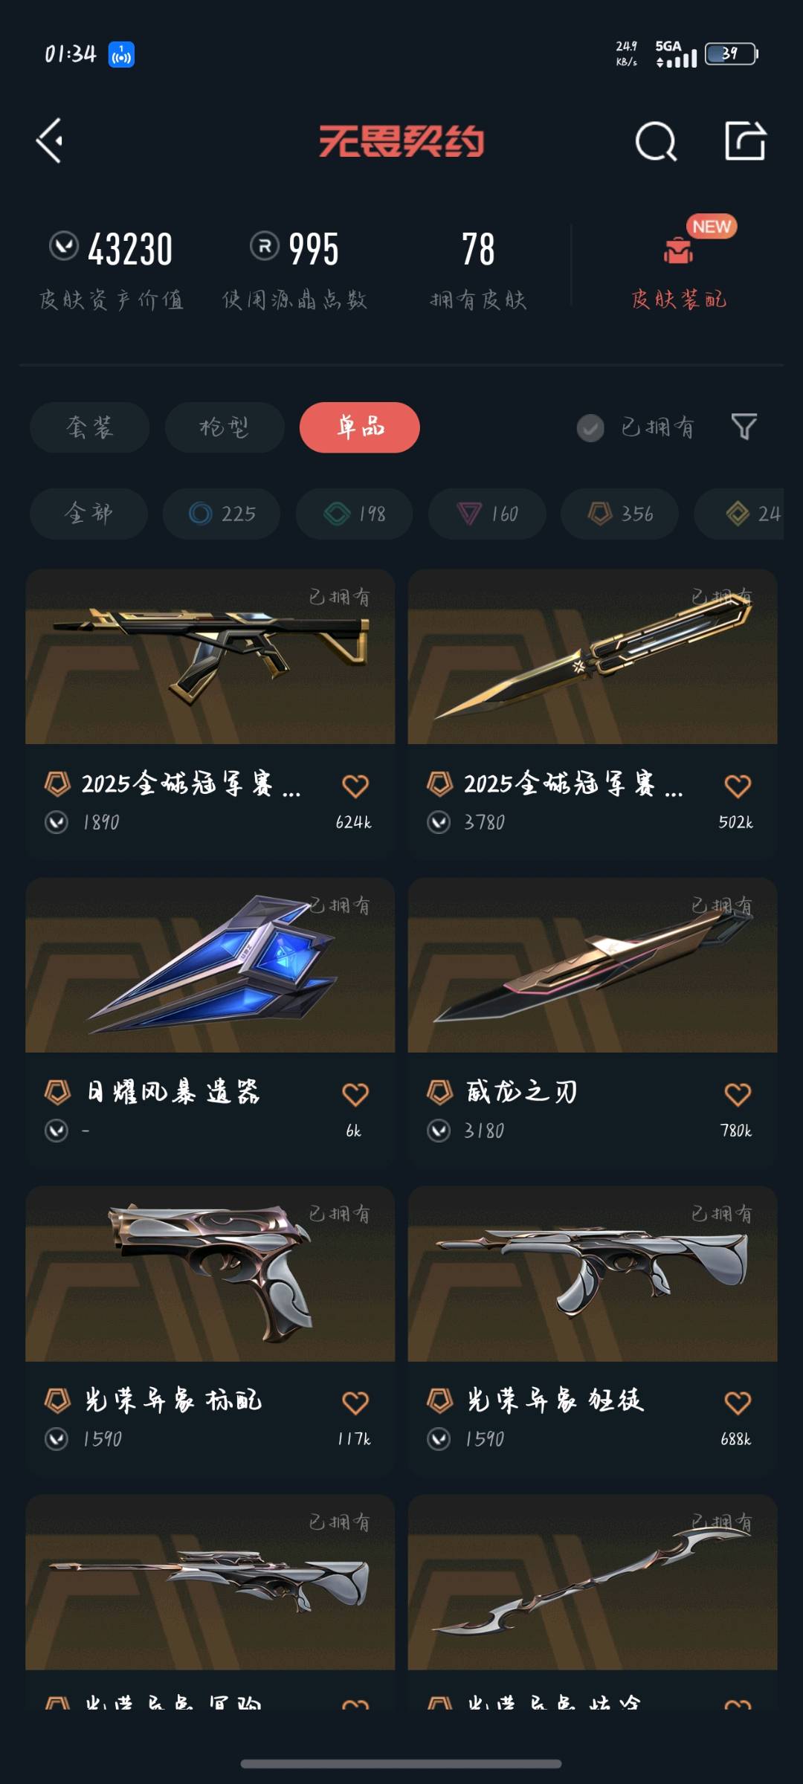Screen dimensions: 803x1784
Task: Open 皮肤装配 briefcase icon
Action: (x=678, y=251)
